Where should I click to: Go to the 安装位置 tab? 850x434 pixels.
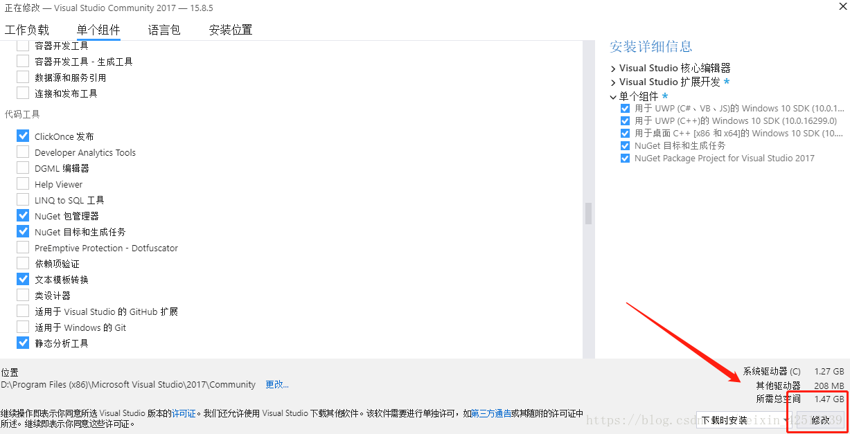(231, 30)
